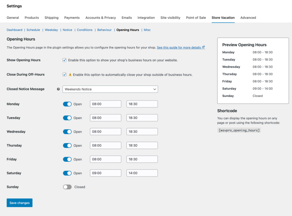Screen dimensions: 292x216
Task: Uncheck the Close During Off-Hours checkbox
Action: (65, 74)
